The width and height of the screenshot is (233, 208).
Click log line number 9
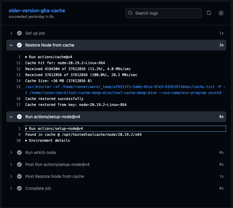tap(19, 135)
